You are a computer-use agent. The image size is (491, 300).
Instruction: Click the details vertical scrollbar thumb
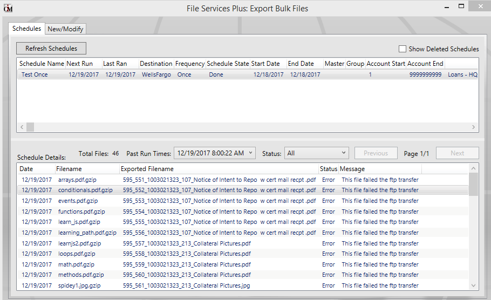pos(473,184)
